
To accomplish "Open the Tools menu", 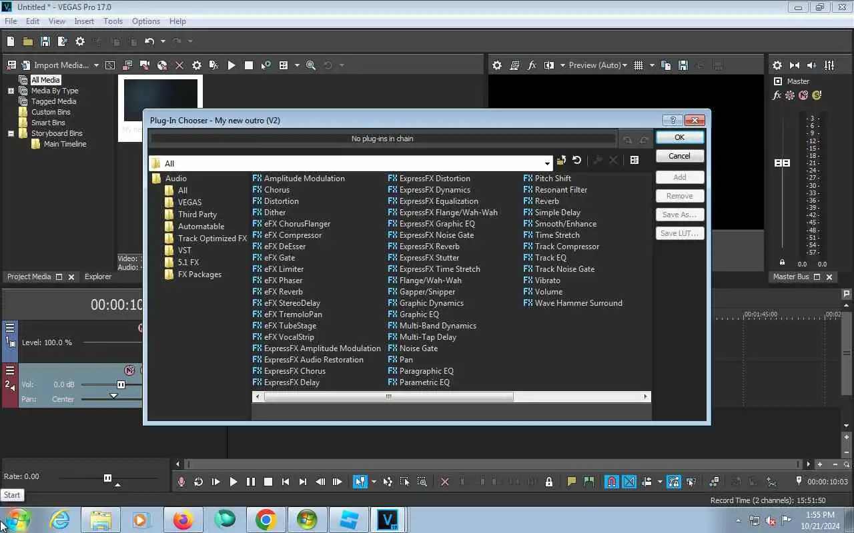I will click(113, 21).
